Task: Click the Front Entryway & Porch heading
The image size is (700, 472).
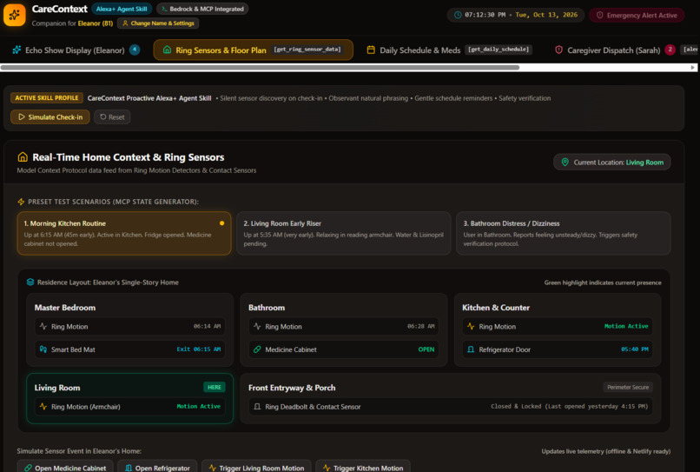Action: [292, 388]
